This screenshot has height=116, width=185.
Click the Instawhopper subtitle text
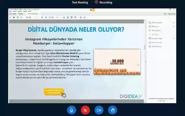54,41
